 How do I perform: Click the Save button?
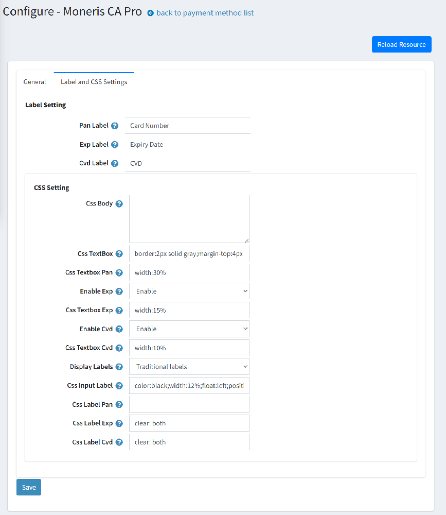point(29,487)
